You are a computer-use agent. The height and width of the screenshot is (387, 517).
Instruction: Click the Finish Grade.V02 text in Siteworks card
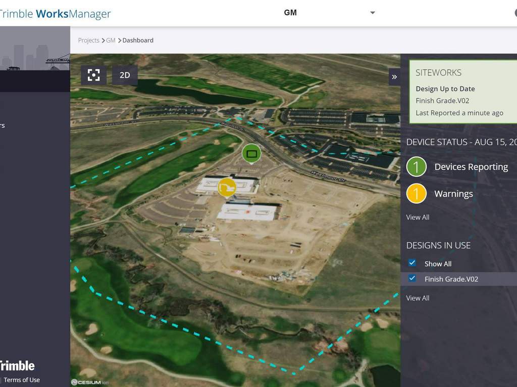(x=442, y=101)
